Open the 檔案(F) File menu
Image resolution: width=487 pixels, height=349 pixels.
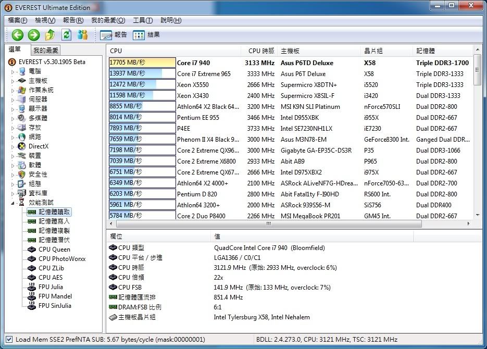tap(17, 20)
